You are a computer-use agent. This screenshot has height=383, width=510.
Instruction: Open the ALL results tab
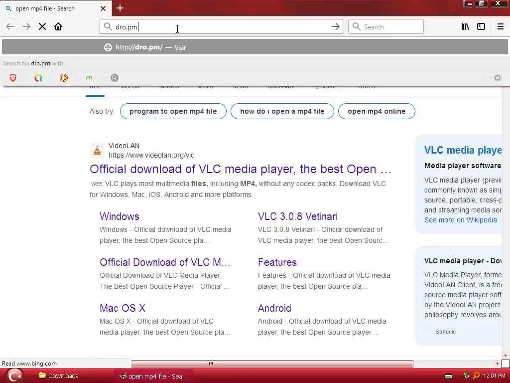click(95, 87)
